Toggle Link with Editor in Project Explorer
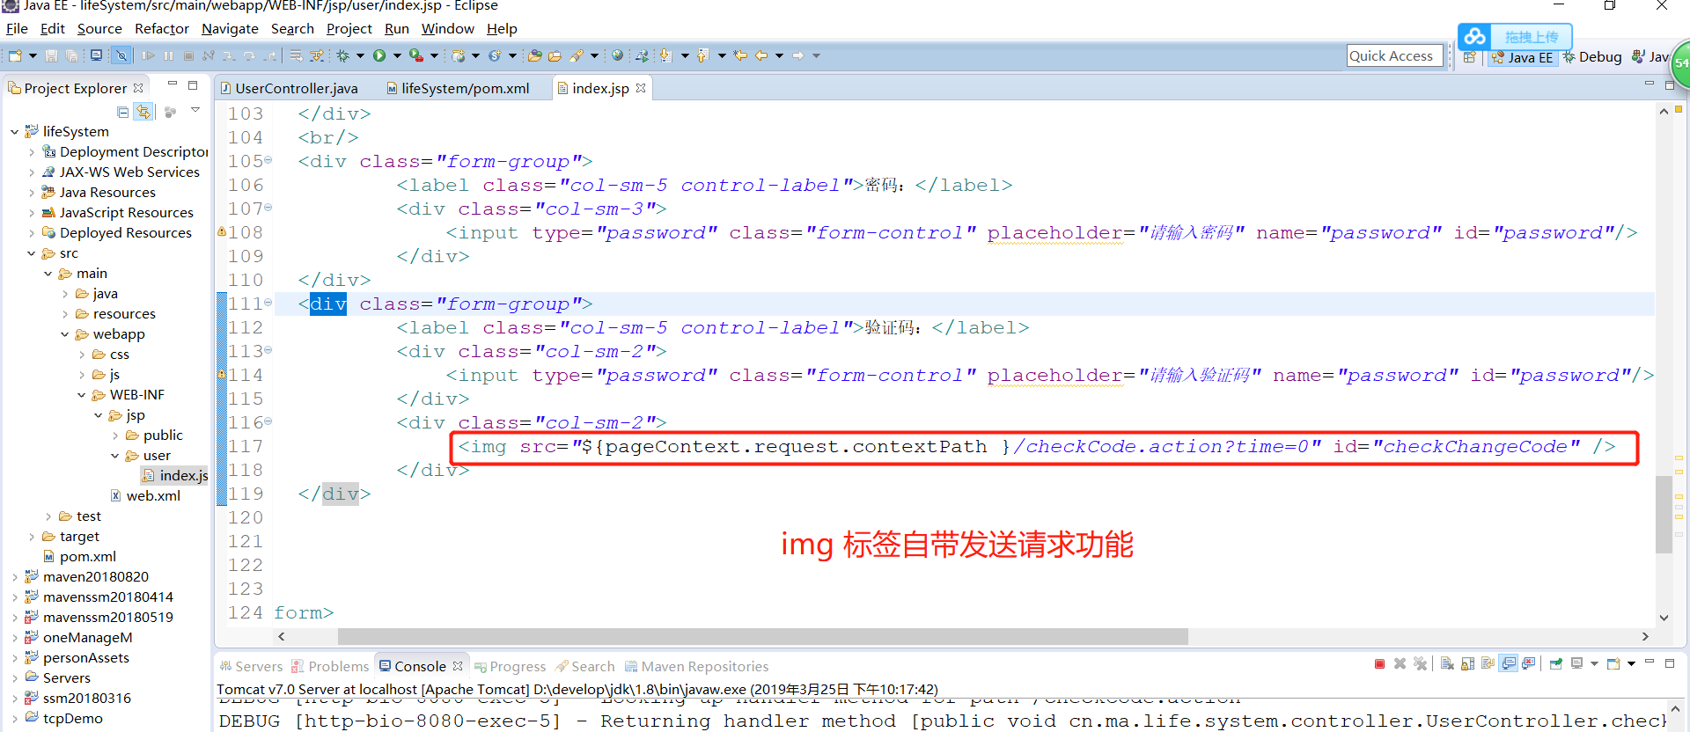Screen dimensions: 1690x732 pyautogui.click(x=143, y=112)
